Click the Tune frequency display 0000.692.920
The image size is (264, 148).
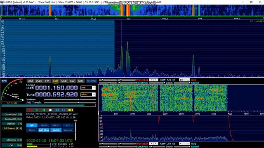pos(57,95)
